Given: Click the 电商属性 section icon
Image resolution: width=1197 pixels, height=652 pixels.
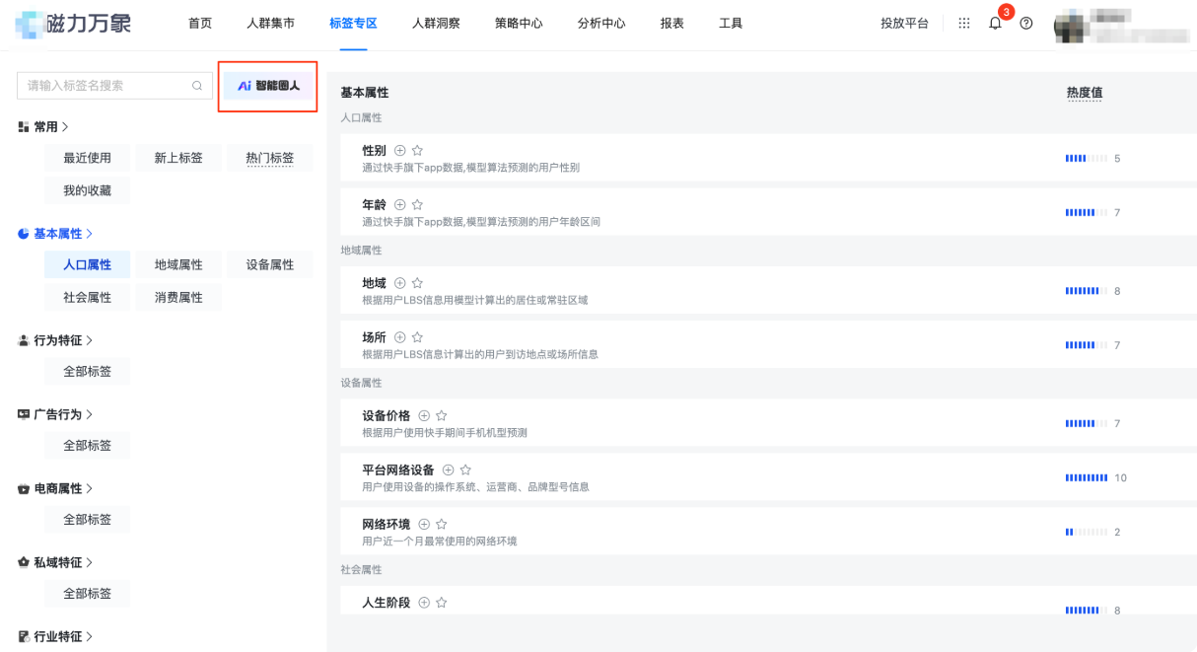Looking at the screenshot, I should click(x=24, y=488).
